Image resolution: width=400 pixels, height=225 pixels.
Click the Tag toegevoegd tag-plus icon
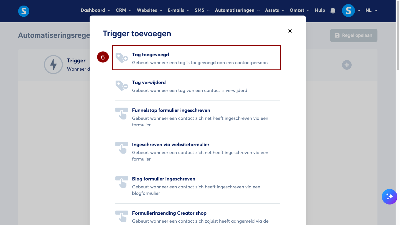click(x=122, y=58)
